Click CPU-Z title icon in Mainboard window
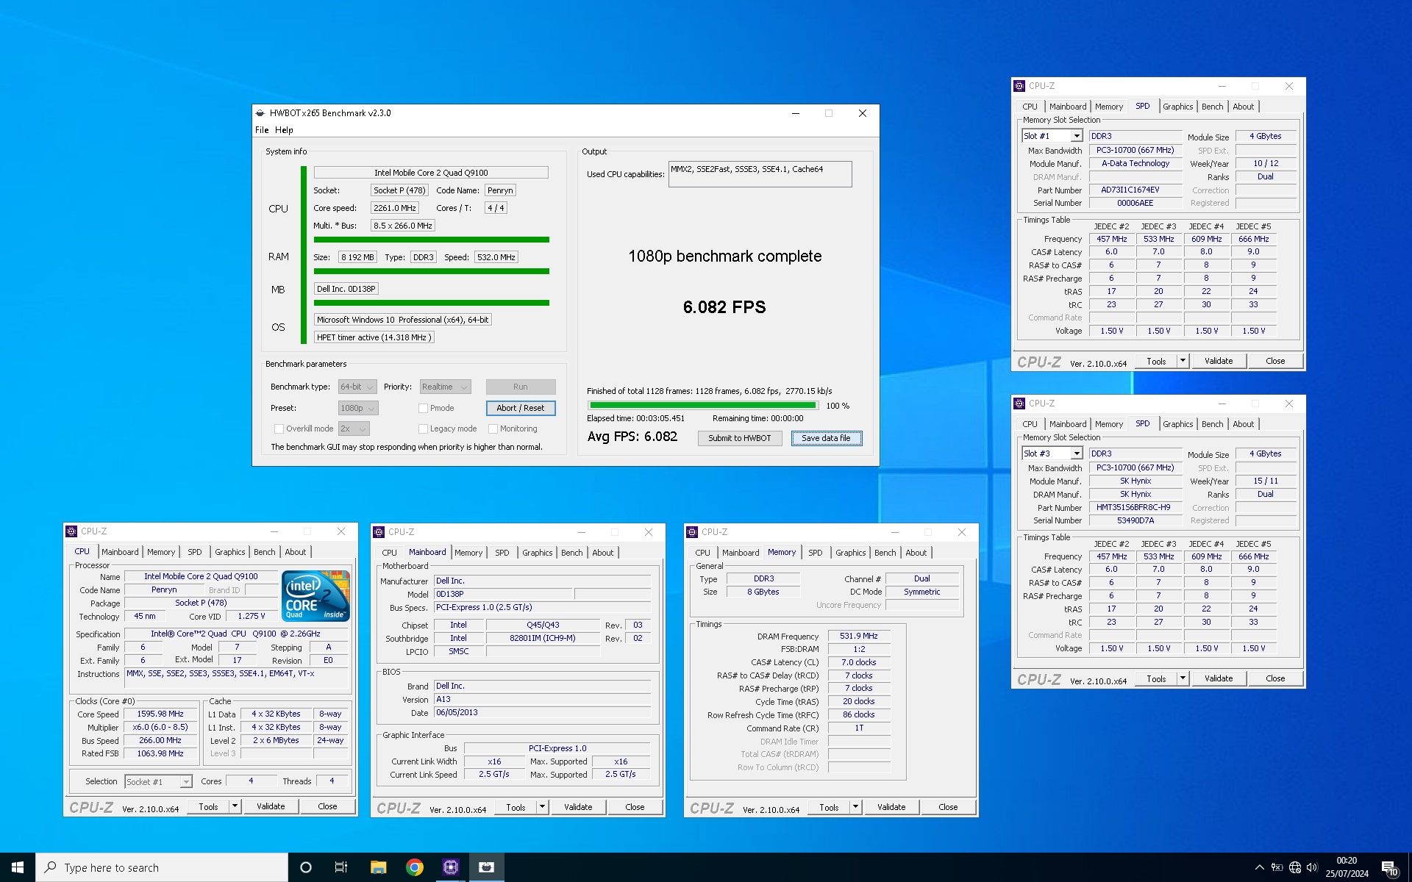The height and width of the screenshot is (882, 1412). (x=379, y=532)
